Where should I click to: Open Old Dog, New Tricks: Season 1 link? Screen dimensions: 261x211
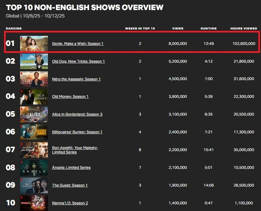(x=78, y=61)
